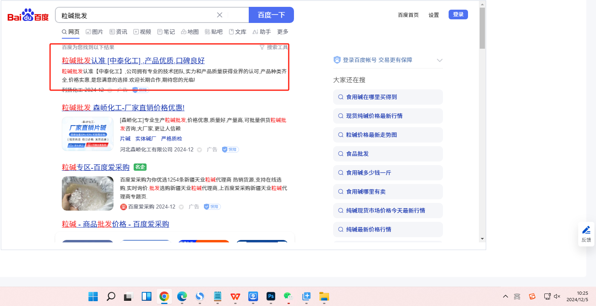Open WeChat from the taskbar
The height and width of the screenshot is (306, 596).
288,297
